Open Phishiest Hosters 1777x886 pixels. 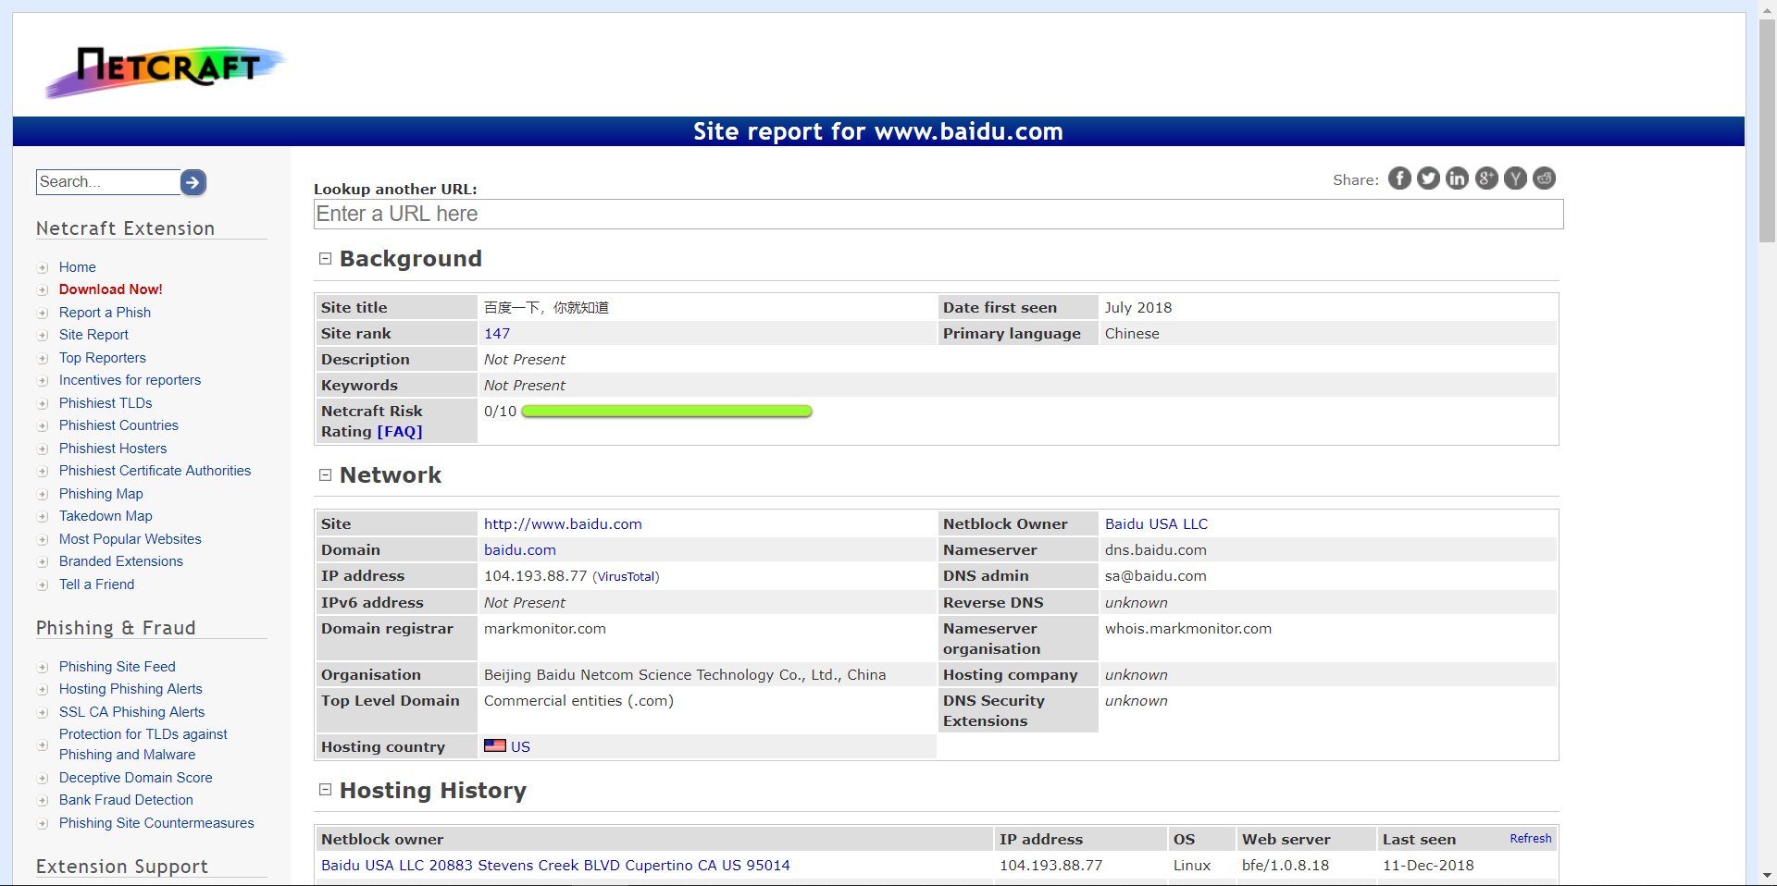coord(113,449)
